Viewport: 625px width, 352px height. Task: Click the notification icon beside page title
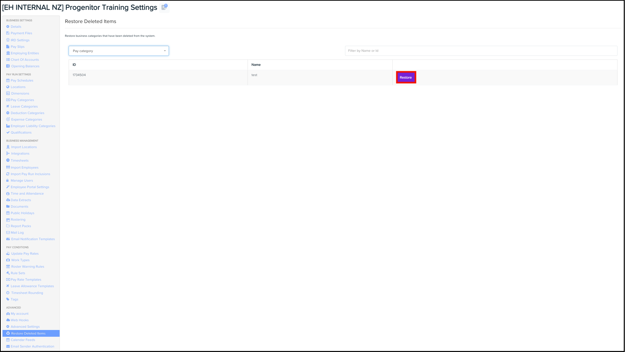click(x=164, y=7)
